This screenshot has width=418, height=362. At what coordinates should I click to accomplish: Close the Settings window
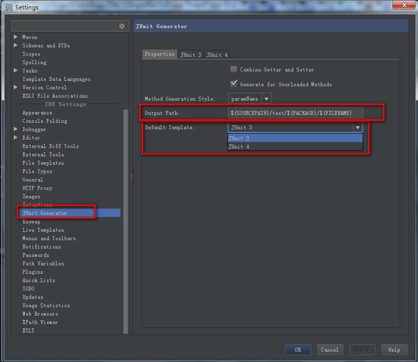tap(404, 5)
